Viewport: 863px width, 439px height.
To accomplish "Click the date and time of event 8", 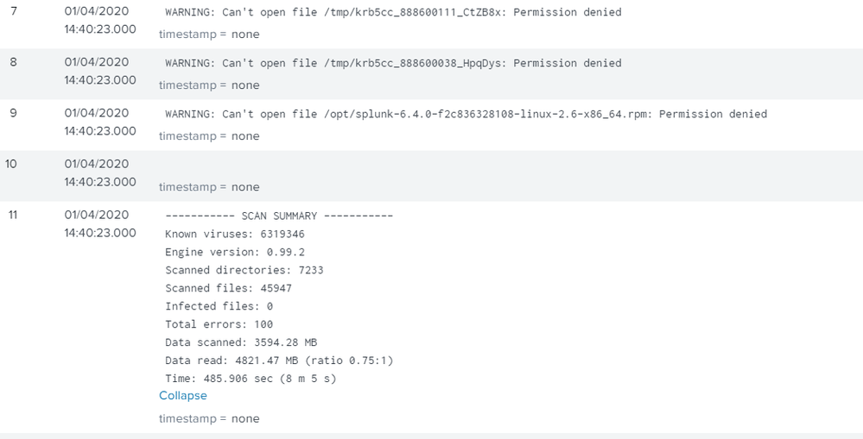I will click(x=99, y=71).
